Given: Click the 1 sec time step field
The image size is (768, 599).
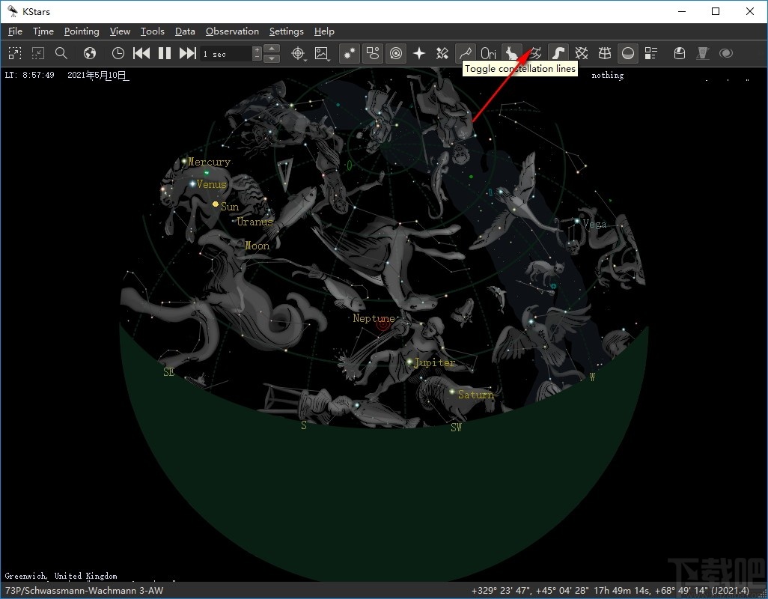Looking at the screenshot, I should (x=226, y=54).
